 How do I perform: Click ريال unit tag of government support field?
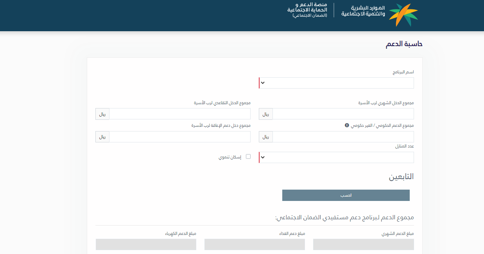tap(266, 137)
